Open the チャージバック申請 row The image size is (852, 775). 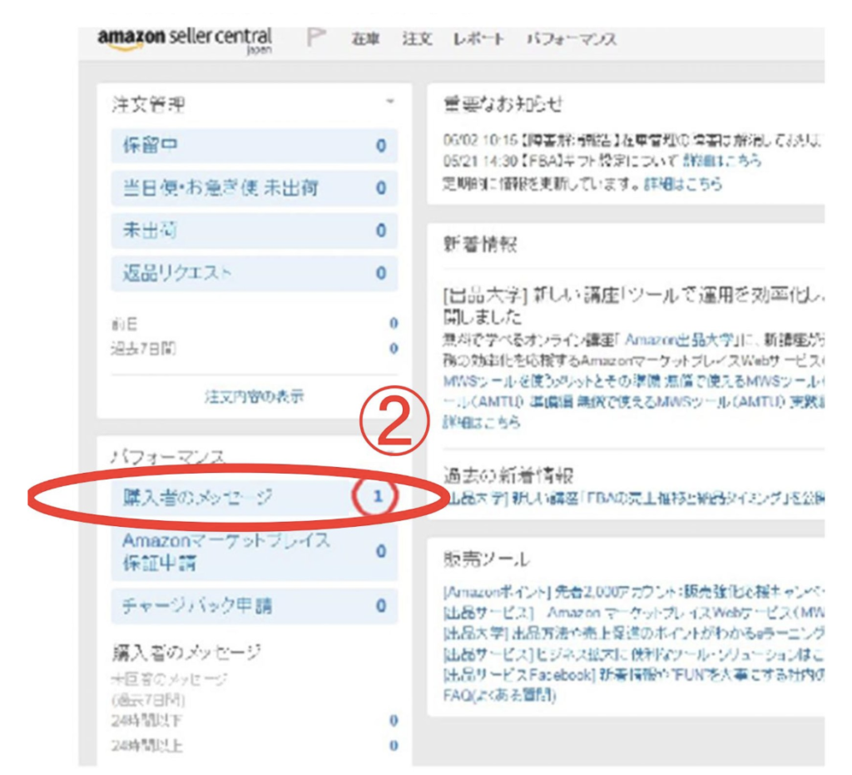point(255,605)
